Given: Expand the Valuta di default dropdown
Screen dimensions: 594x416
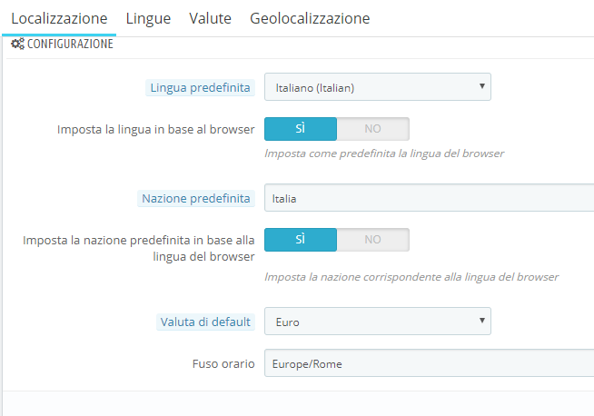Looking at the screenshot, I should (x=377, y=322).
